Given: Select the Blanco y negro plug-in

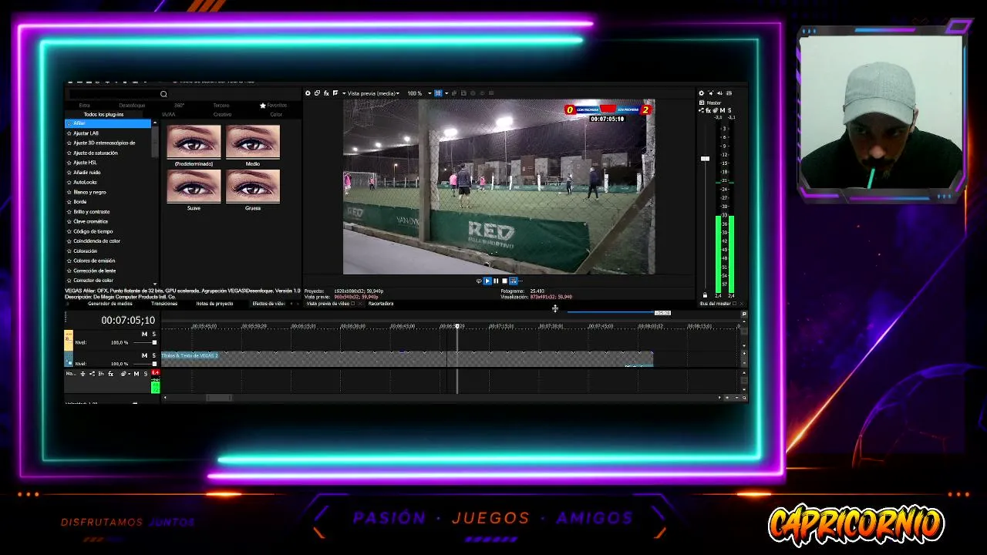Looking at the screenshot, I should [108, 192].
